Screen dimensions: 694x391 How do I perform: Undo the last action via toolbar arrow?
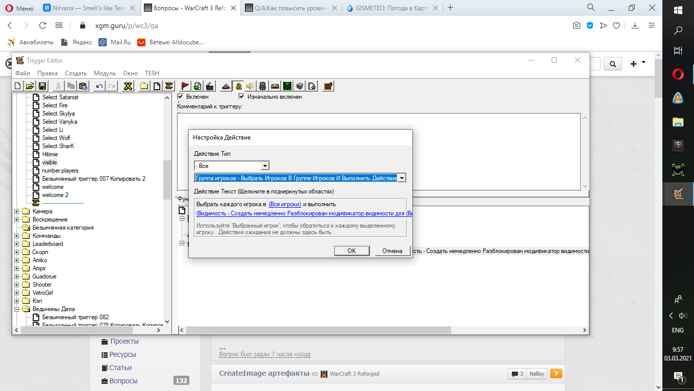pos(100,86)
